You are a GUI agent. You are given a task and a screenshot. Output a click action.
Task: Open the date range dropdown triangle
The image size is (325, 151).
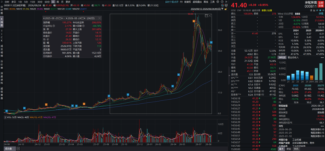[222, 9]
